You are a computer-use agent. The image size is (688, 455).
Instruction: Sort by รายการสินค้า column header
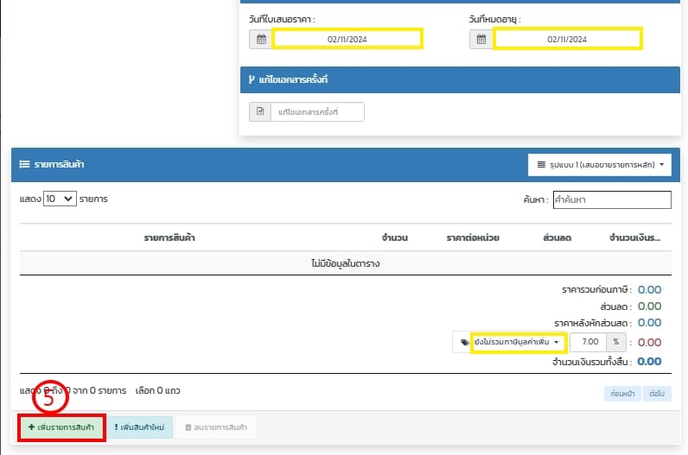(169, 237)
